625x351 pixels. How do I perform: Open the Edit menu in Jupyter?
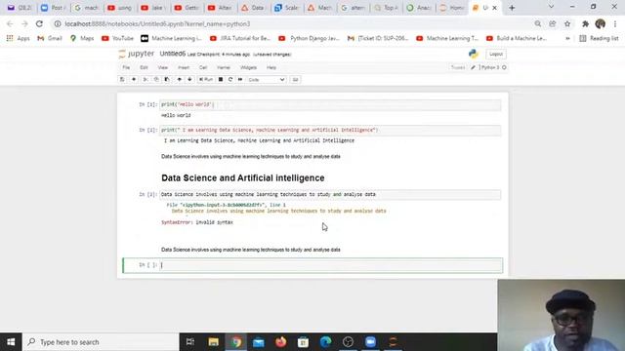pyautogui.click(x=144, y=67)
